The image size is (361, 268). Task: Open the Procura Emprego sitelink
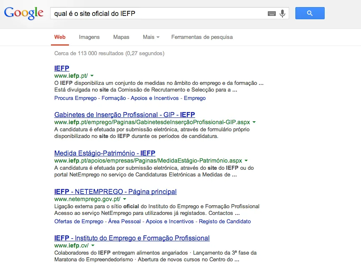click(76, 98)
